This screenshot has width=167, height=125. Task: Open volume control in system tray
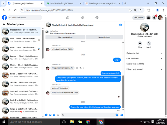(x=145, y=122)
